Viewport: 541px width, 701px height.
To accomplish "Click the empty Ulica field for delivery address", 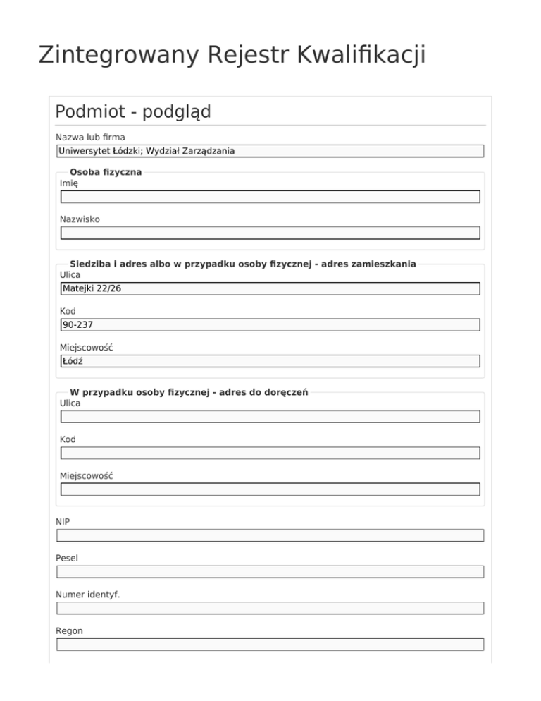I will (270, 417).
